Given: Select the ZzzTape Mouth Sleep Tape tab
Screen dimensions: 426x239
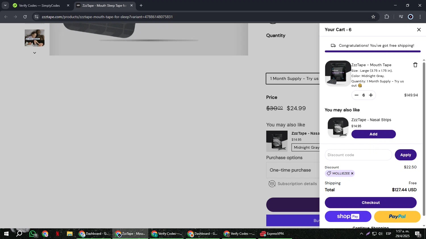Looking at the screenshot, I should (104, 5).
